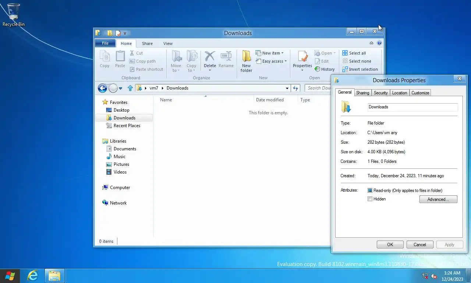471x283 pixels.
Task: Click the Search Downloads box
Action: click(x=318, y=88)
